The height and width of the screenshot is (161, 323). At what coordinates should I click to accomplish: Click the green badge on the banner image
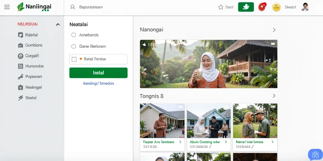pos(273,44)
